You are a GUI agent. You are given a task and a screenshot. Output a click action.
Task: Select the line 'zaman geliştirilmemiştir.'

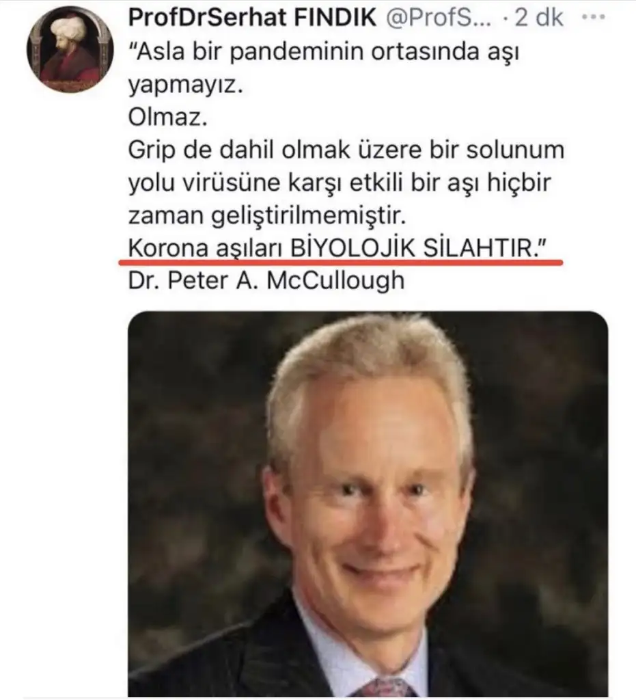pyautogui.click(x=267, y=216)
